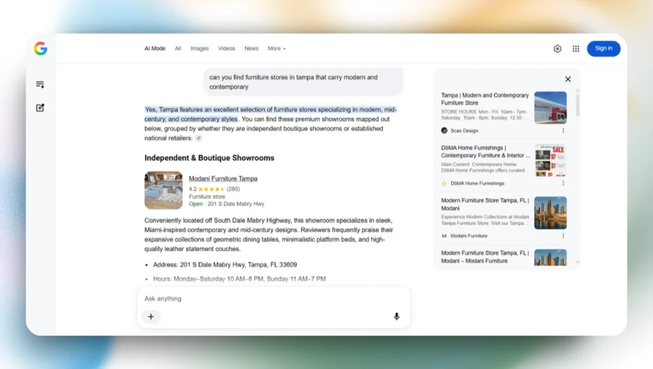The width and height of the screenshot is (653, 369).
Task: Click the address '201 S Dale Mabry Hwy, Tampa, FL 33609'
Action: point(238,264)
